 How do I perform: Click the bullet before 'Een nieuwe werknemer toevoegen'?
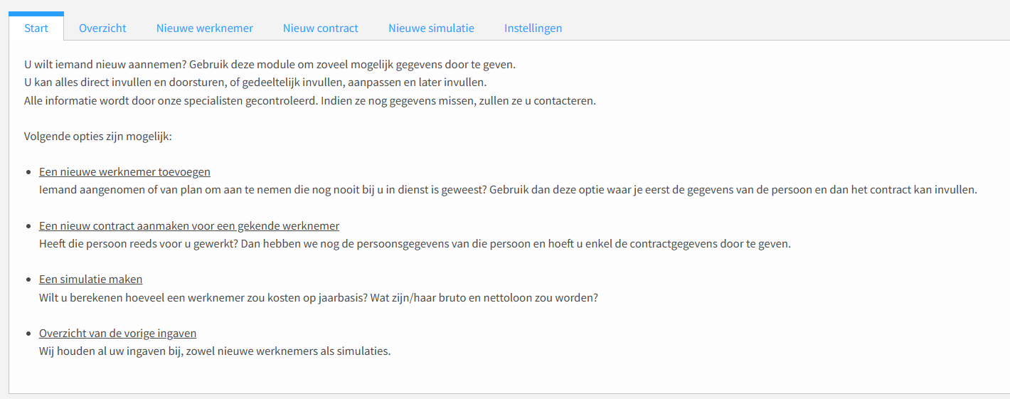(x=29, y=173)
